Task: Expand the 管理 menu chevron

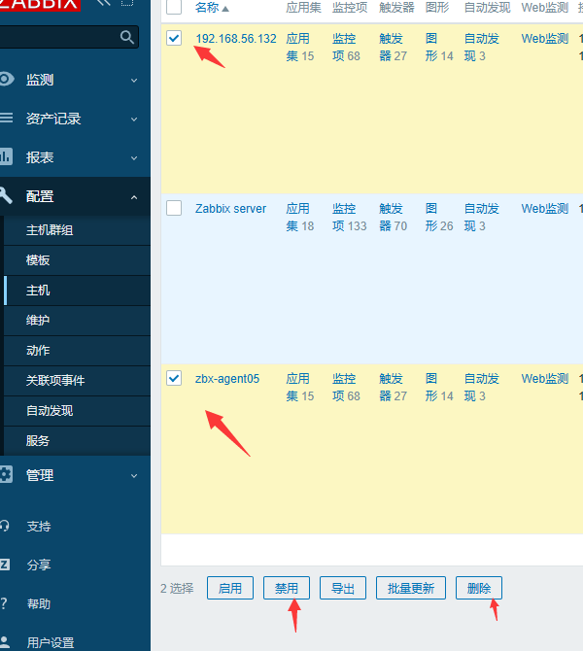Action: coord(134,476)
